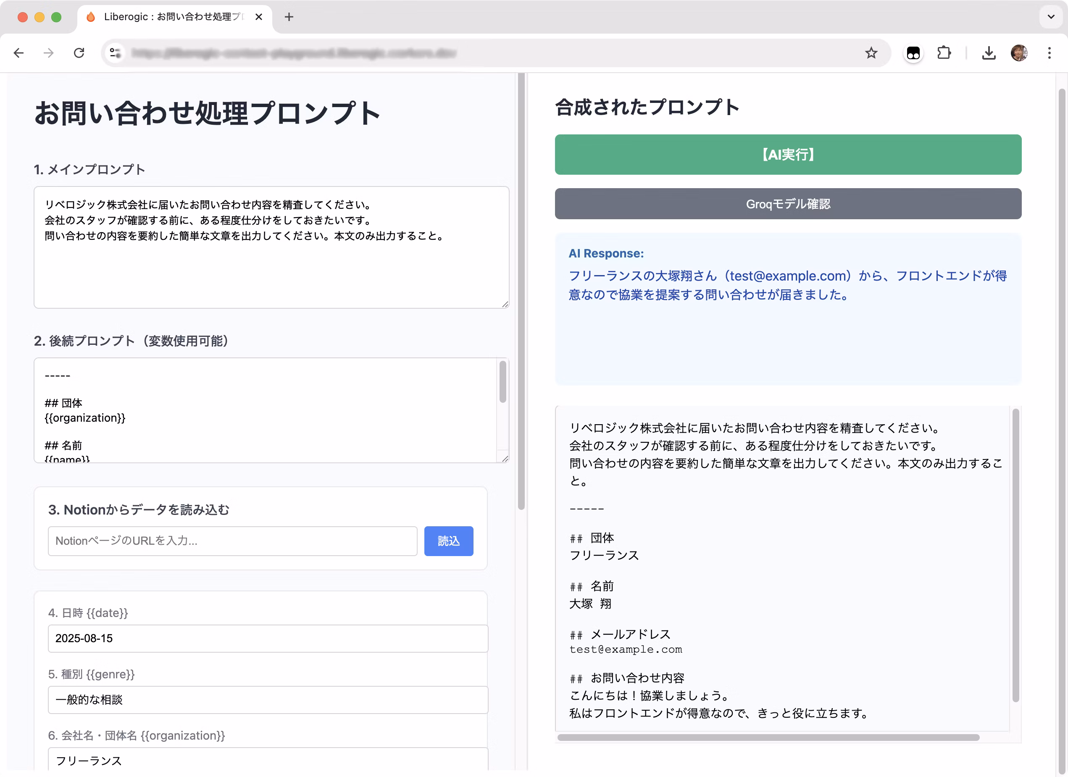Viewport: 1068px width, 777px height.
Task: Click the '合成されたプロンプト' heading
Action: coord(647,107)
